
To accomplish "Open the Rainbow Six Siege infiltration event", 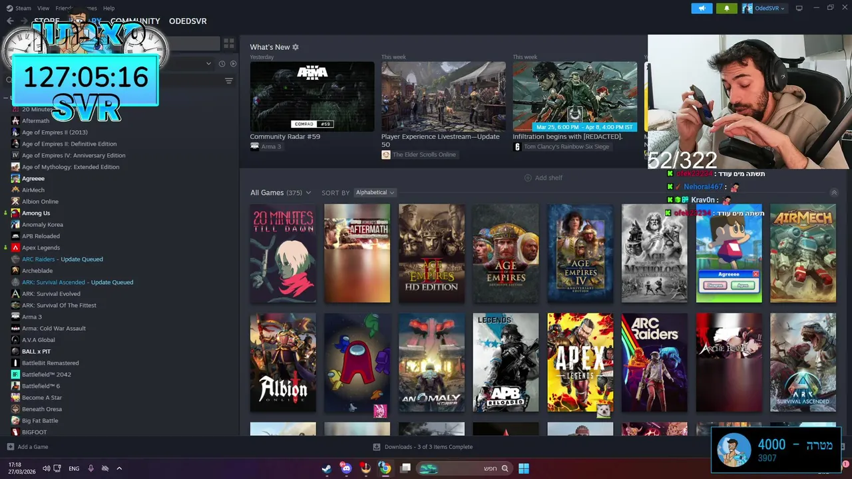I will (x=574, y=96).
